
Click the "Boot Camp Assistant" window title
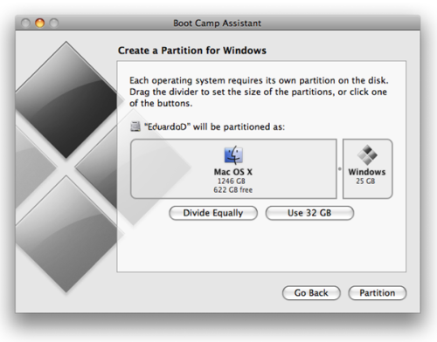point(217,23)
